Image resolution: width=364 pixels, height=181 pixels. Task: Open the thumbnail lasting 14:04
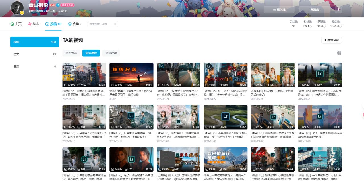[x=273, y=159]
